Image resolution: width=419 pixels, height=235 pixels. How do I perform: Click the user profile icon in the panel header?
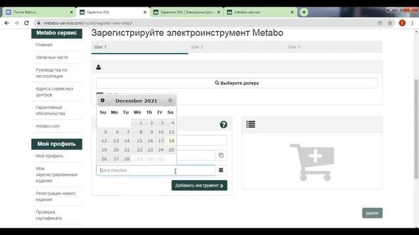pyautogui.click(x=99, y=67)
